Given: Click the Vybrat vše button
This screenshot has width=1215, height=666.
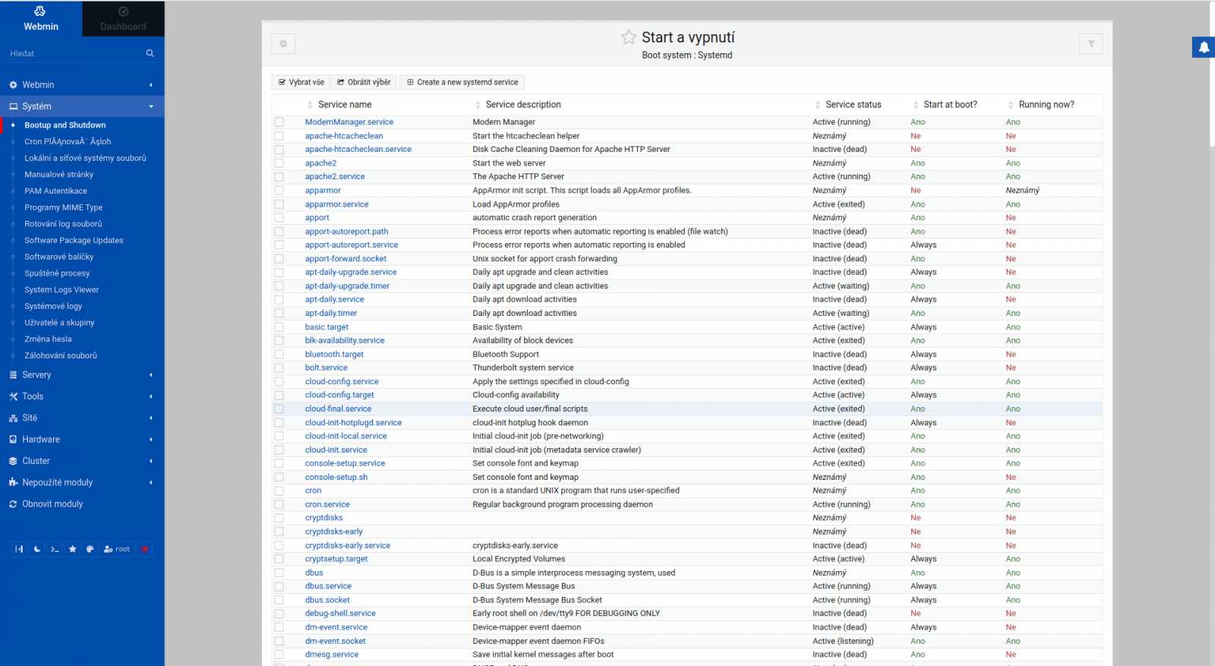Looking at the screenshot, I should (x=301, y=82).
